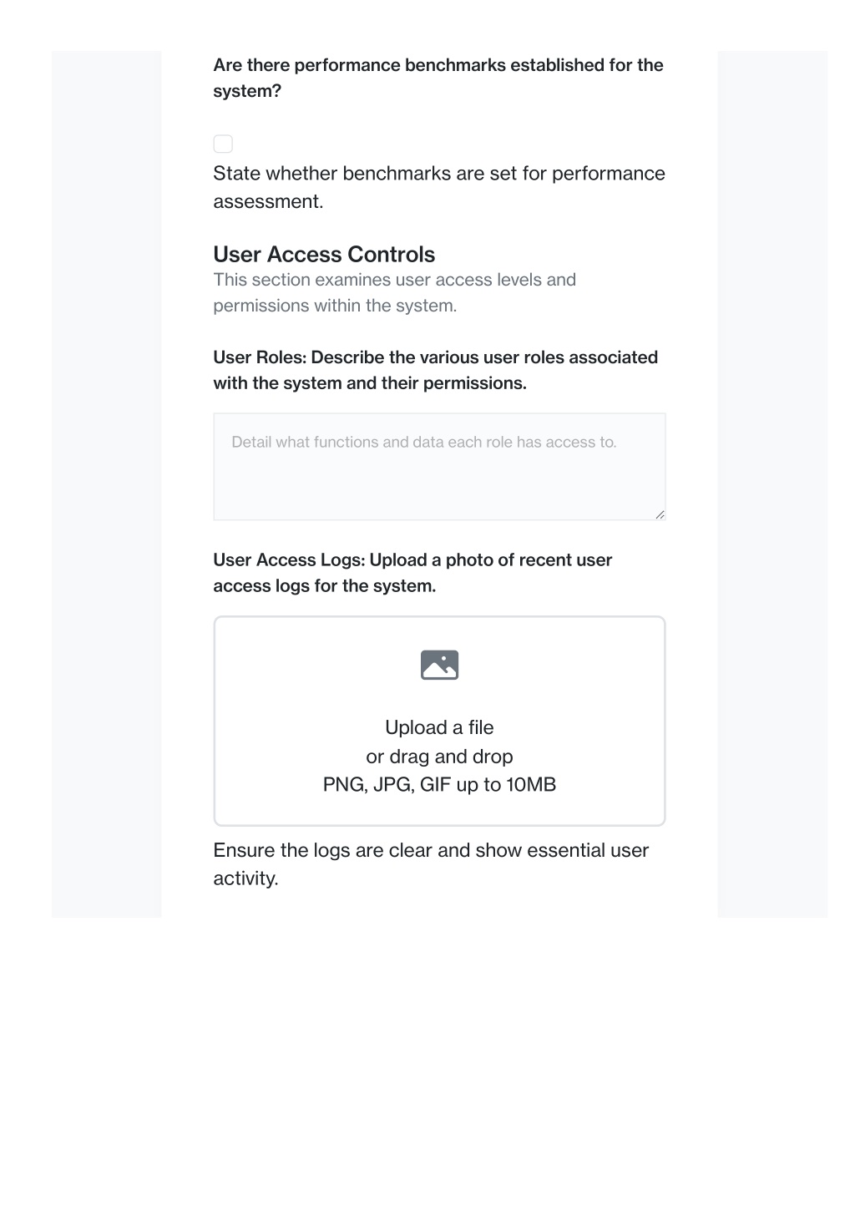The image size is (855, 1210).
Task: Click the 'State whether benchmarks are set' hint
Action: (439, 187)
